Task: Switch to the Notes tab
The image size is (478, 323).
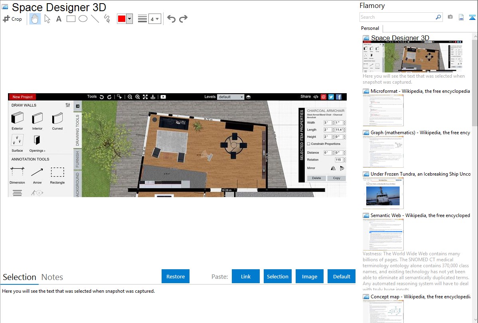Action: [x=52, y=277]
